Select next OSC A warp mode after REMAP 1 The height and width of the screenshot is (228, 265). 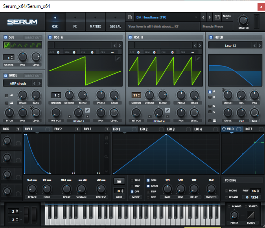click(87, 117)
